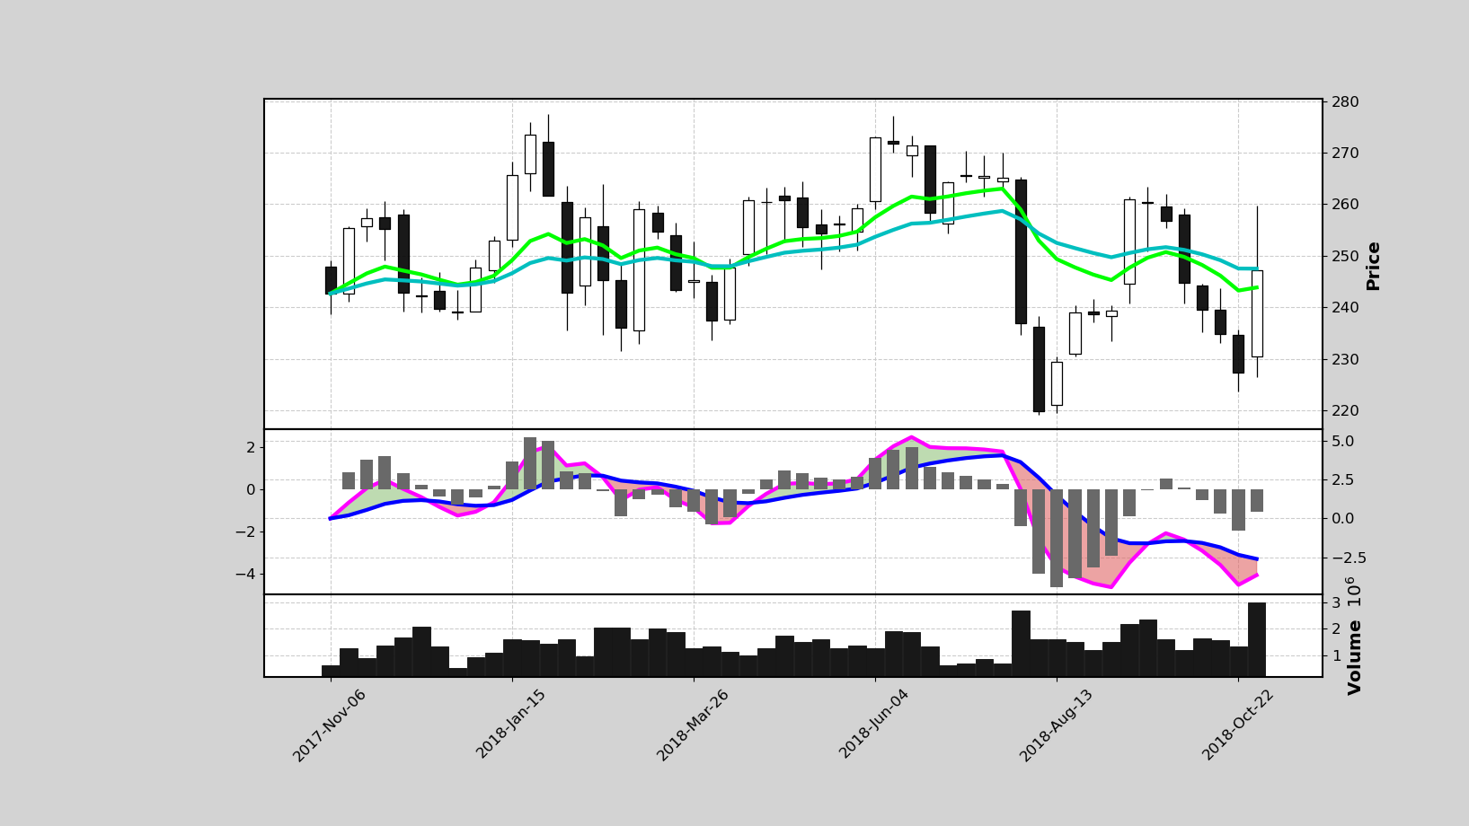Image resolution: width=1469 pixels, height=826 pixels.
Task: Click the last white candlestick on 2018-Oct-22
Action: pyautogui.click(x=1257, y=313)
